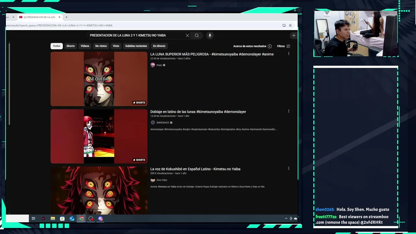Select the Visto filter chip
Screen dimensions: 416x234
click(116, 46)
